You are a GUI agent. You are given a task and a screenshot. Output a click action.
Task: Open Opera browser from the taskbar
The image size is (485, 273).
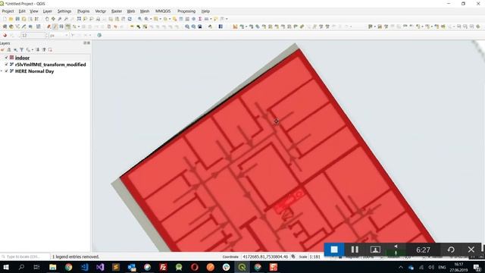pos(195,267)
